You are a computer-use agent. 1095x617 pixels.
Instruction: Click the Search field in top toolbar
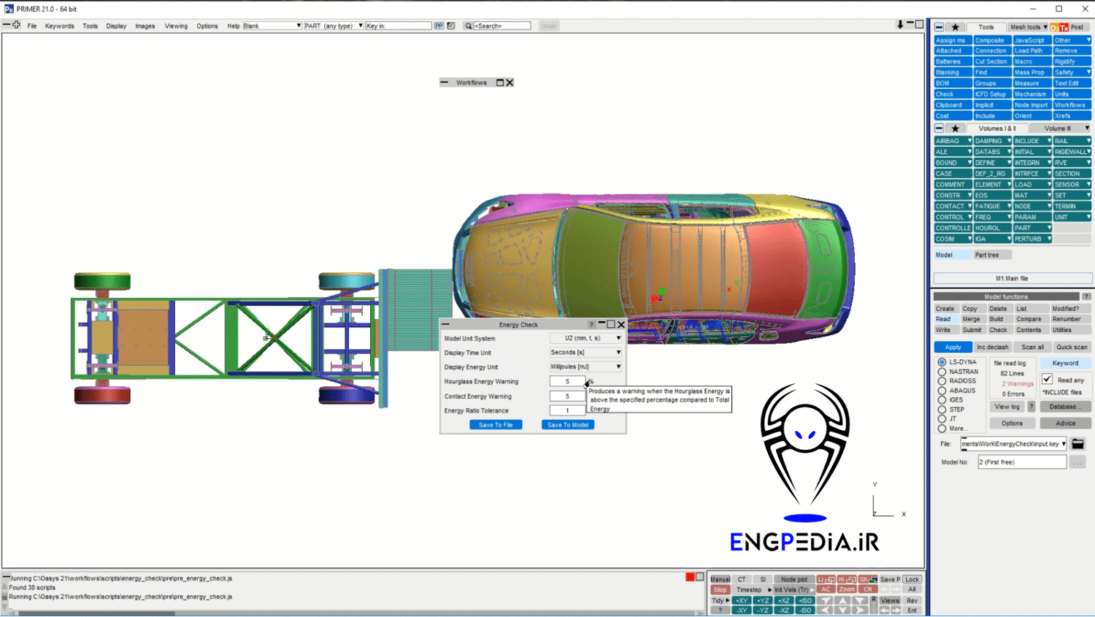pos(502,26)
